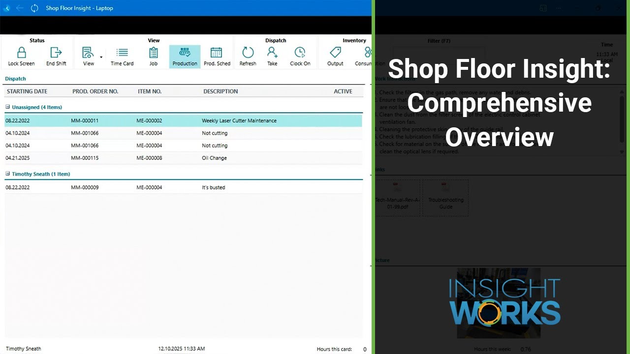The height and width of the screenshot is (354, 630).
Task: Click the Take dispatch button
Action: pyautogui.click(x=272, y=57)
